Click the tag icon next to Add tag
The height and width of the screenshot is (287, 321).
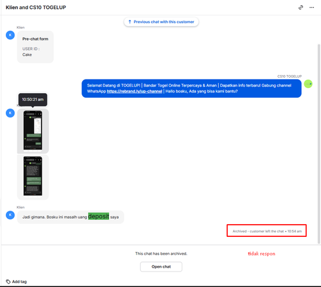click(8, 282)
